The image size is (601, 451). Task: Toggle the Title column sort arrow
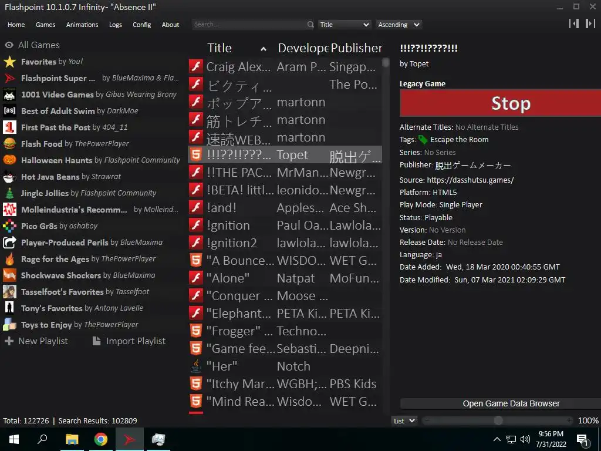264,49
